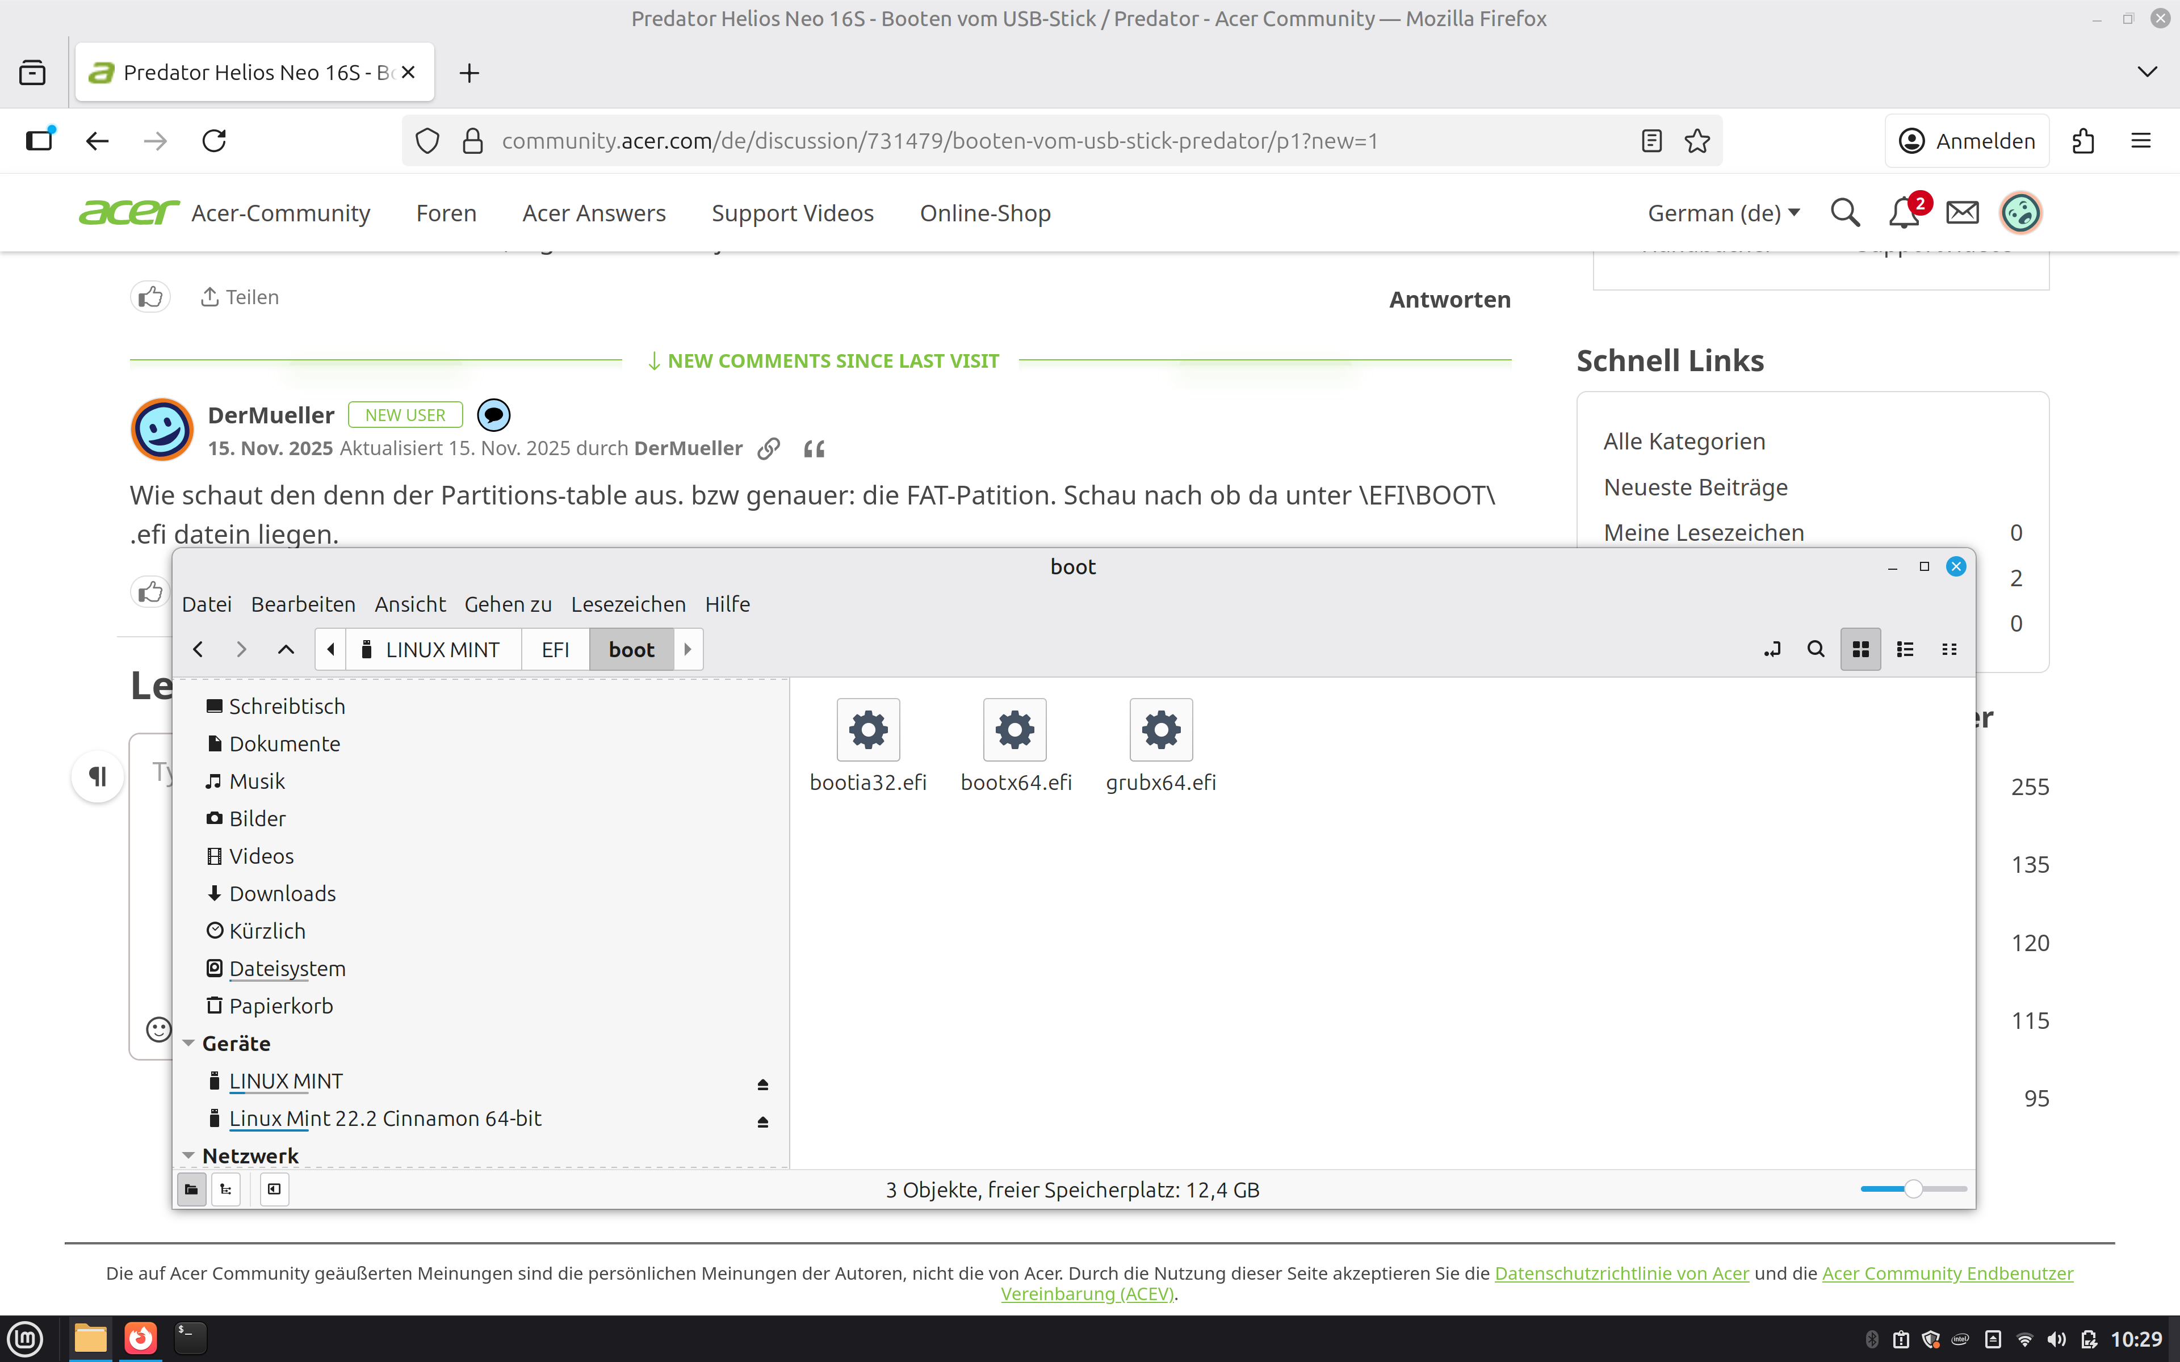This screenshot has width=2180, height=1362.
Task: Show places sidebar view button
Action: 191,1189
